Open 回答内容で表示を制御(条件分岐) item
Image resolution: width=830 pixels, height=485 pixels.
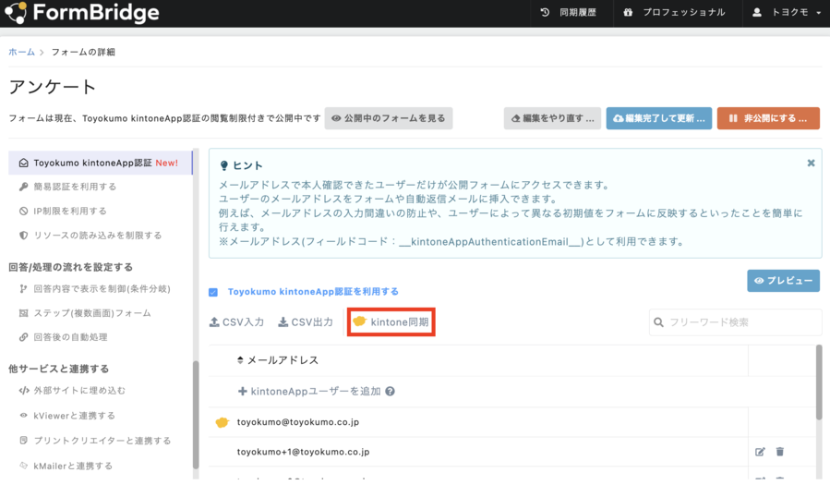click(x=95, y=288)
